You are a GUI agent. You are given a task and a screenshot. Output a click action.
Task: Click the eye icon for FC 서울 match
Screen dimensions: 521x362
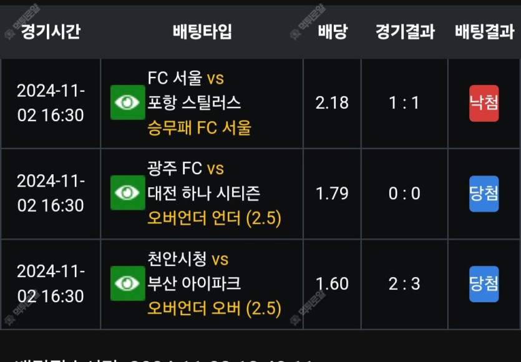point(128,102)
